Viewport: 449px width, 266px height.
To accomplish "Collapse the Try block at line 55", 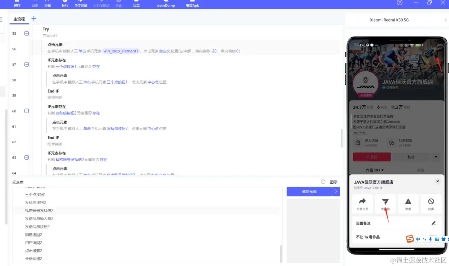I will 27,33.
